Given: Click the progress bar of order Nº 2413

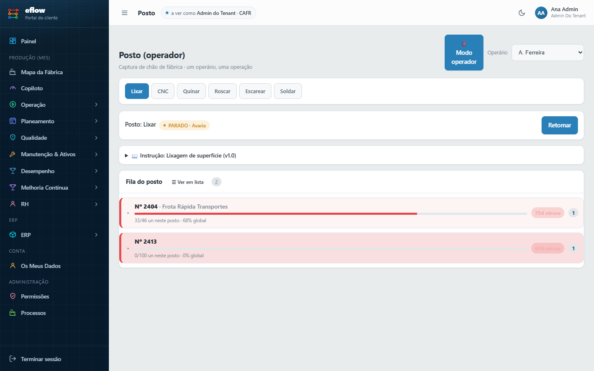Looking at the screenshot, I should [331, 249].
